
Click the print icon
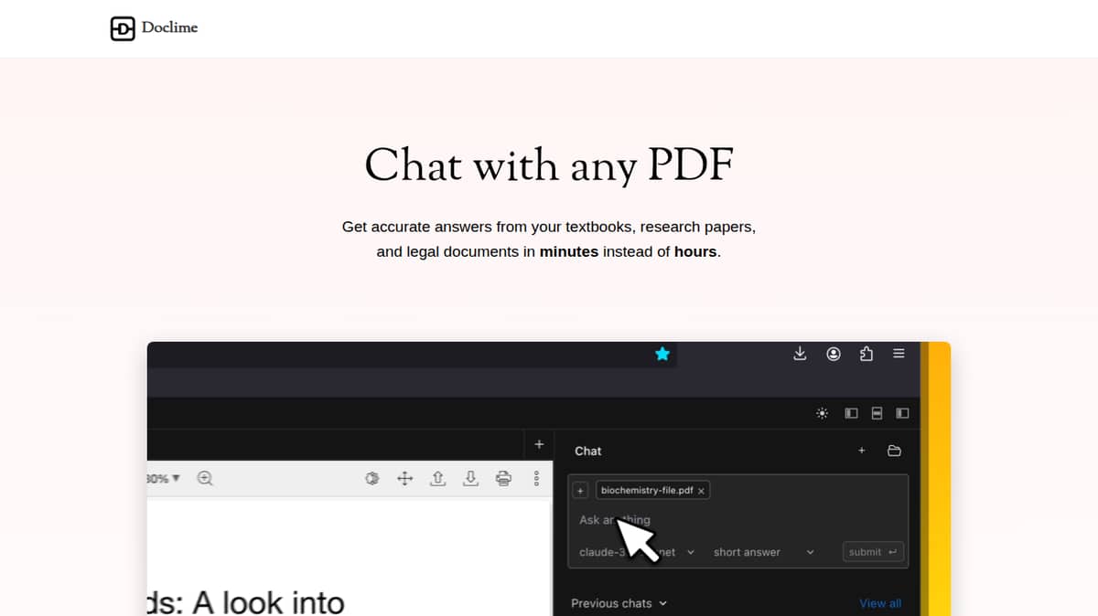pyautogui.click(x=503, y=478)
